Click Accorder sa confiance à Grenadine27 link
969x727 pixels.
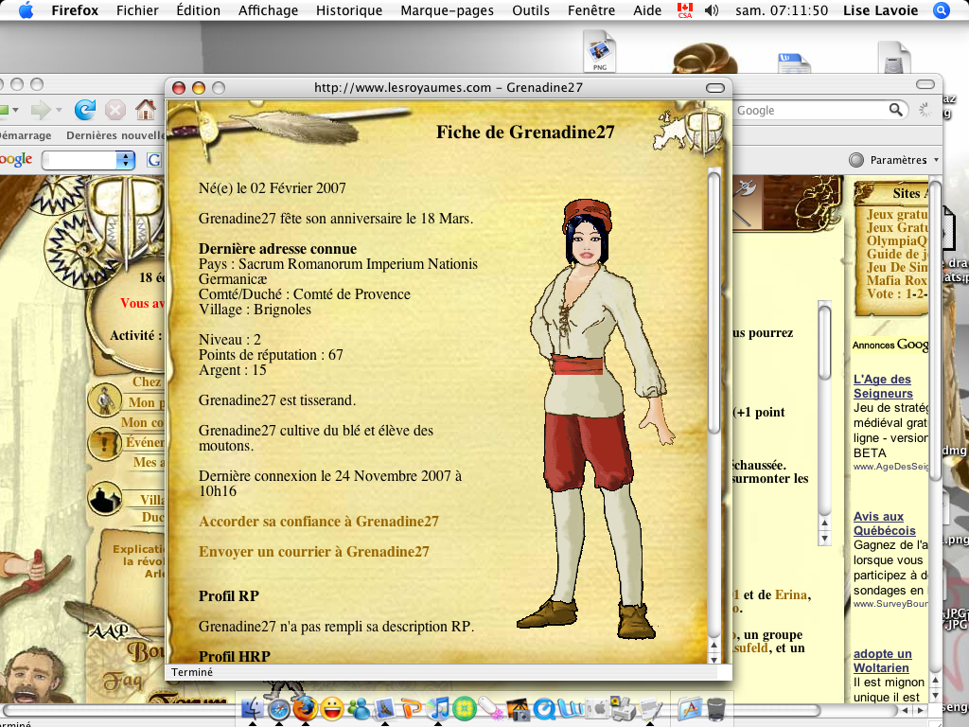click(319, 522)
